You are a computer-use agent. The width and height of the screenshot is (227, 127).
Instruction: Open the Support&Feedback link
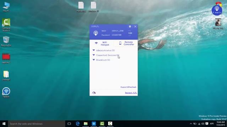pos(128,87)
